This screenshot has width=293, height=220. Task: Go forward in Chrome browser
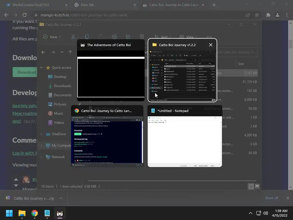15,15
